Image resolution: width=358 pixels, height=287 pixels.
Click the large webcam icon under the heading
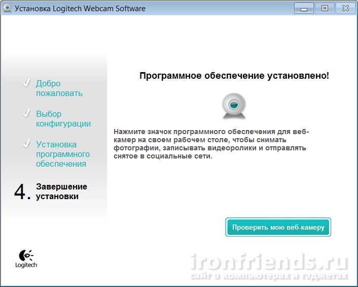pos(234,106)
